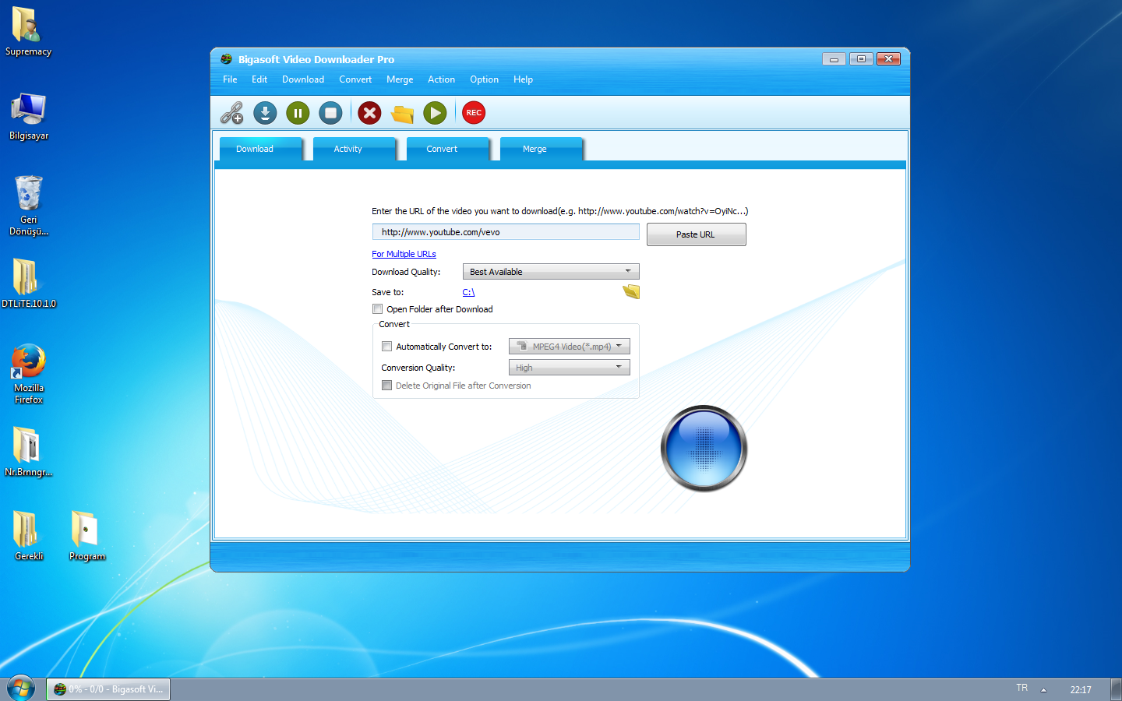Pause downloads with green pause icon
This screenshot has height=701, width=1122.
pos(298,113)
